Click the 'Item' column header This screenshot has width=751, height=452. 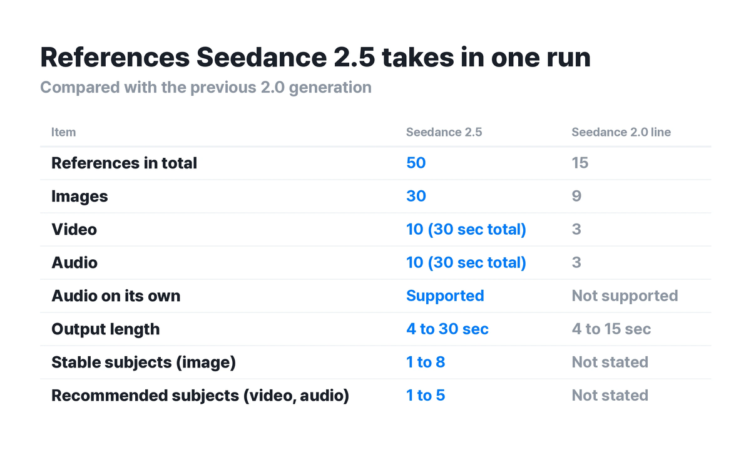63,132
